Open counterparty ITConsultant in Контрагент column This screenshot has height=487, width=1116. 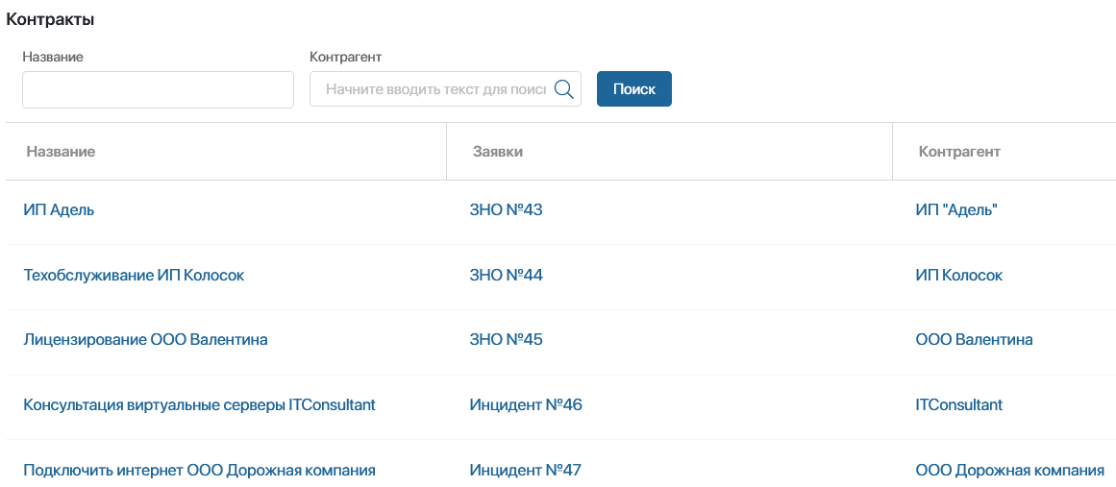(x=959, y=405)
